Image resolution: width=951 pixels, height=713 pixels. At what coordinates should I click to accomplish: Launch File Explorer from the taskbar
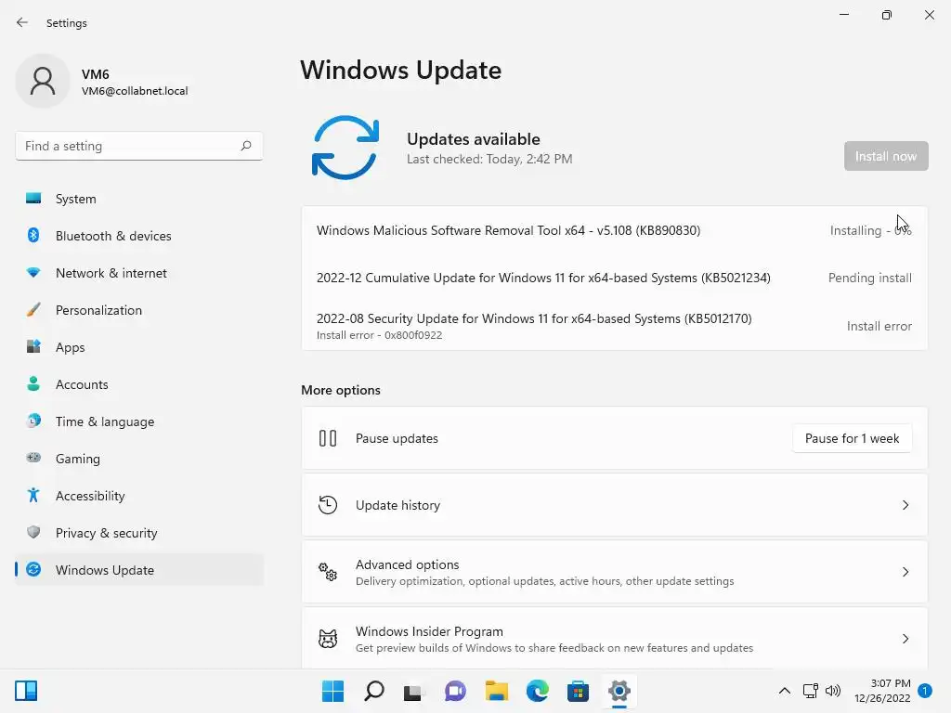[496, 691]
